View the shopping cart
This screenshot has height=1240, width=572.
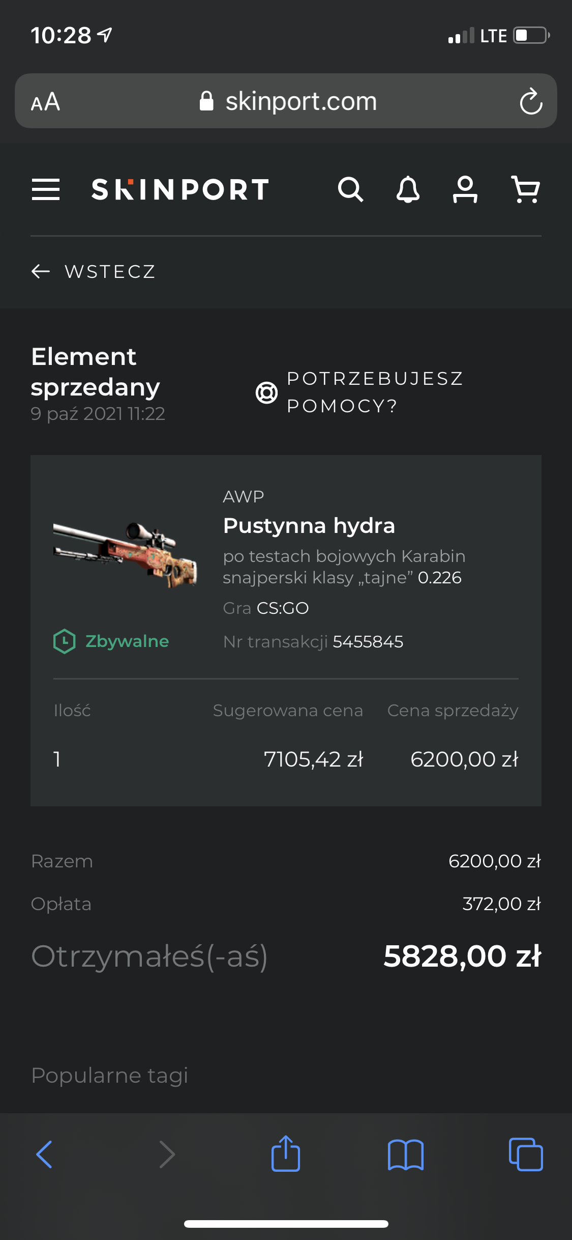click(x=525, y=190)
